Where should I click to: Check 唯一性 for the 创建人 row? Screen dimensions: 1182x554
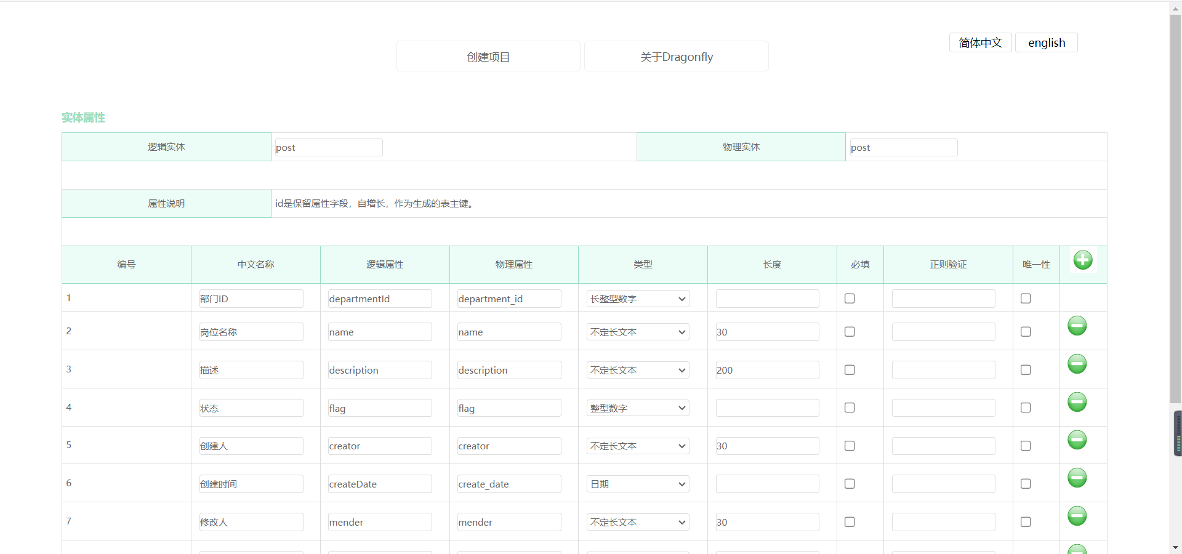1026,446
